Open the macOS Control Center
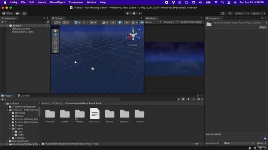The height and width of the screenshot is (150, 268). coord(229,2)
